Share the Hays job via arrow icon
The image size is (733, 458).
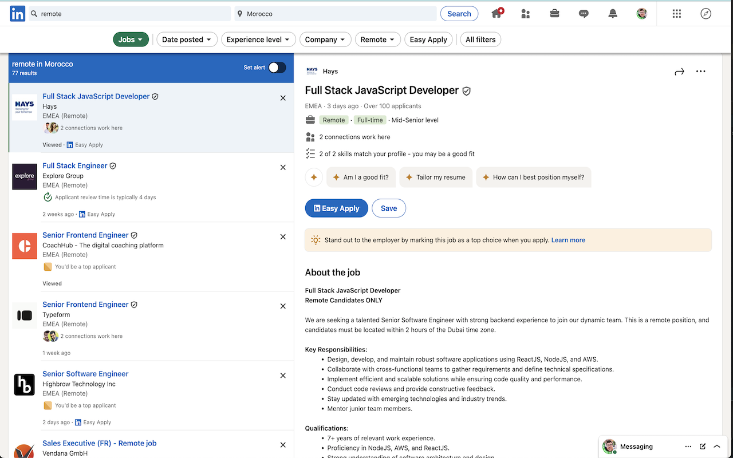[679, 72]
